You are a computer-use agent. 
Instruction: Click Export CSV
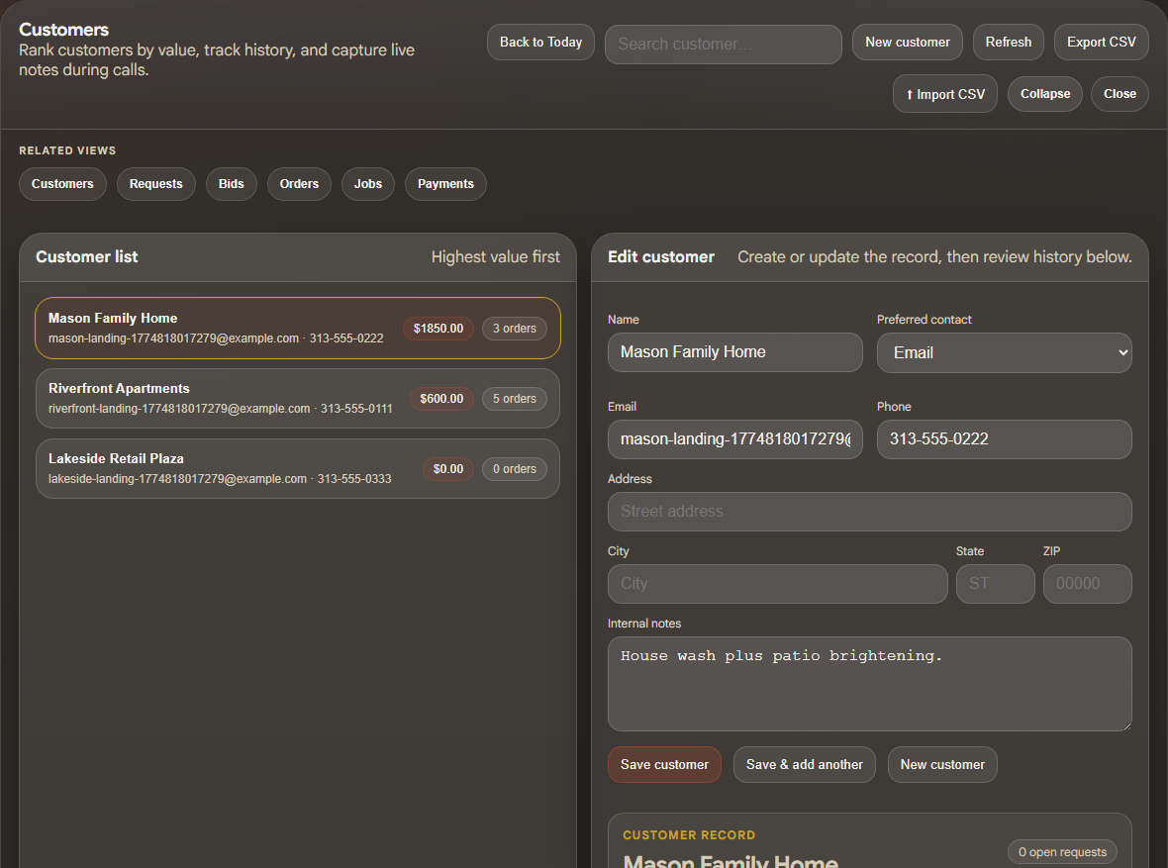click(x=1101, y=42)
